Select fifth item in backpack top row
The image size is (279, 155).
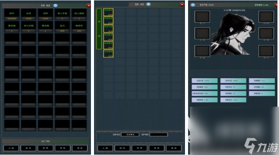point(79,14)
